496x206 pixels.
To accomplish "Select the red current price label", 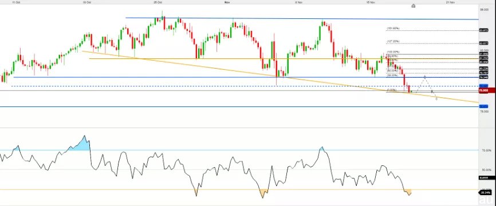I will [x=487, y=90].
